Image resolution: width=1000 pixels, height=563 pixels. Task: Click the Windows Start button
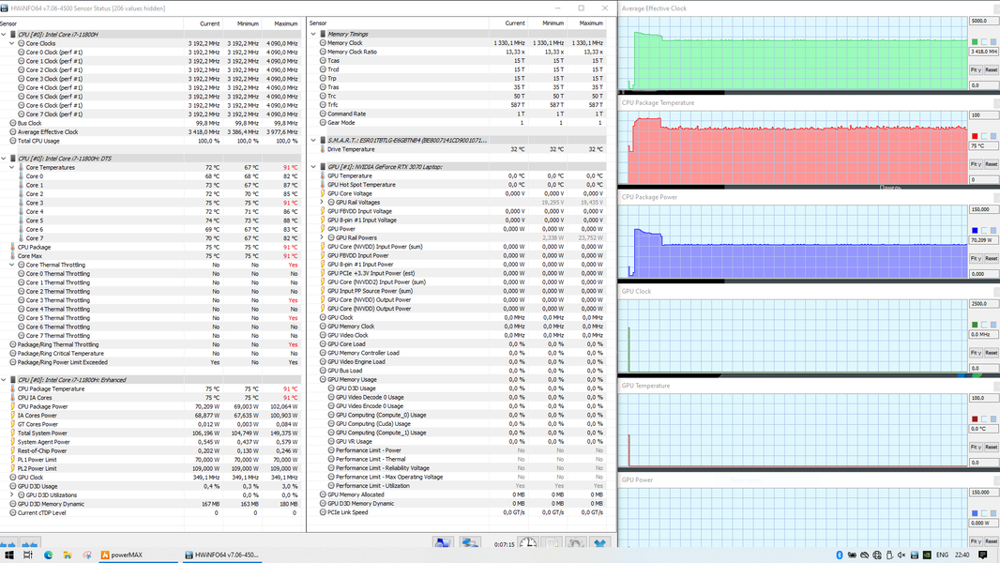(9, 555)
